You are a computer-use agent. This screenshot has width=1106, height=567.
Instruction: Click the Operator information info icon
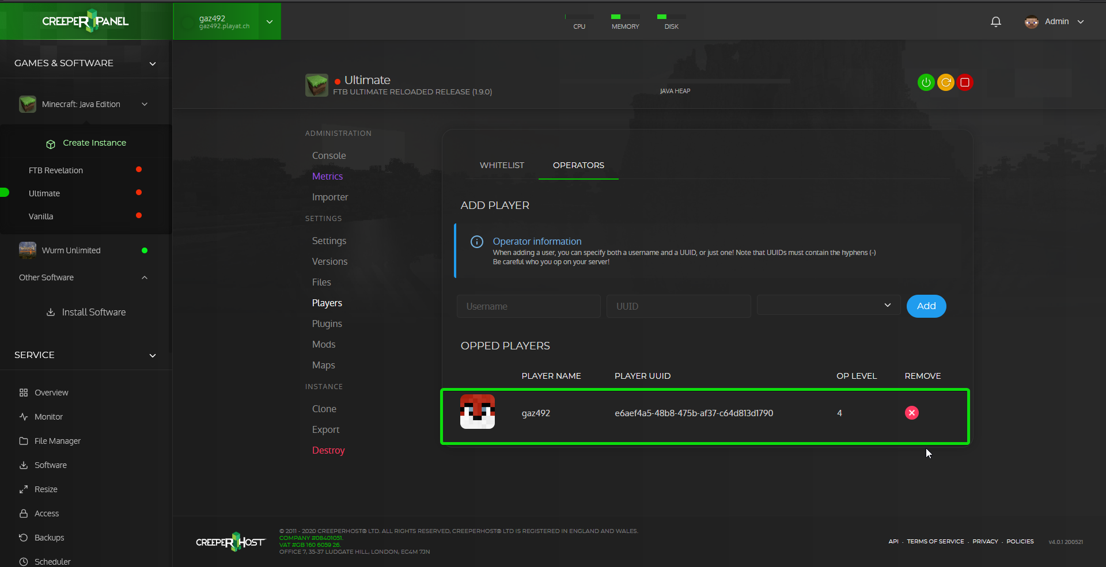[x=477, y=242]
